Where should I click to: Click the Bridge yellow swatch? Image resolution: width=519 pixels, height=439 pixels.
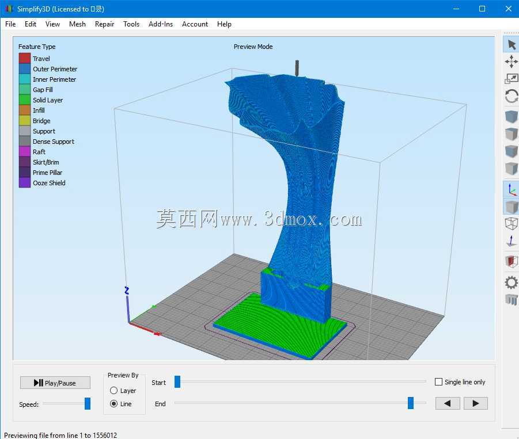(x=25, y=121)
